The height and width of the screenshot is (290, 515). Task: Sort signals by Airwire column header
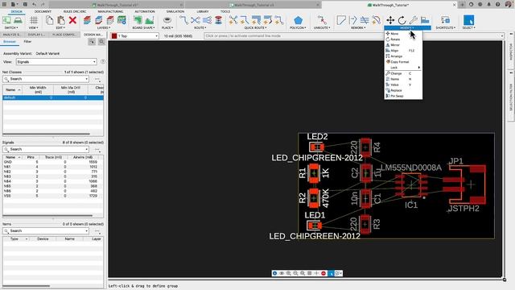[x=83, y=157]
